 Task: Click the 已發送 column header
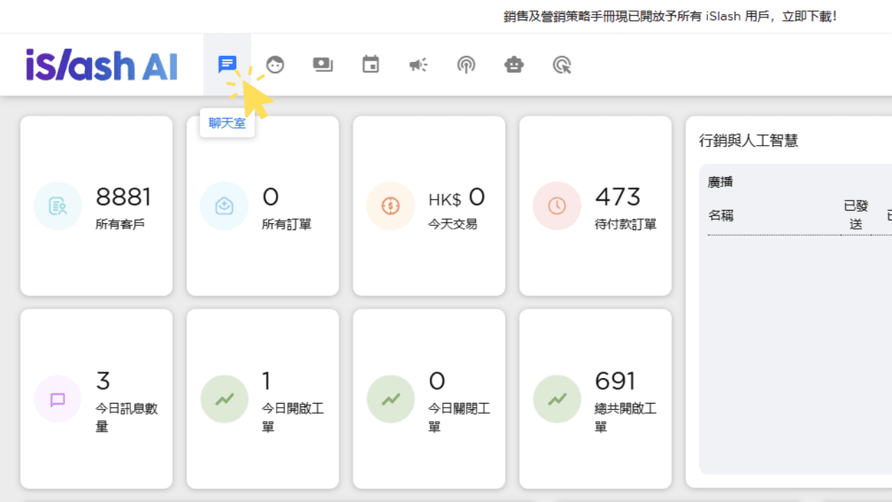point(856,215)
